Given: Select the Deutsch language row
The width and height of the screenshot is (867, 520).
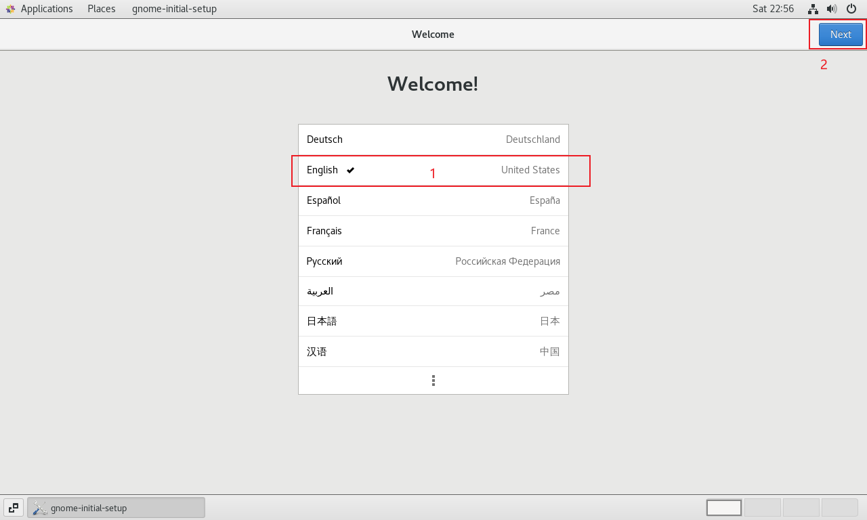Looking at the screenshot, I should (433, 139).
